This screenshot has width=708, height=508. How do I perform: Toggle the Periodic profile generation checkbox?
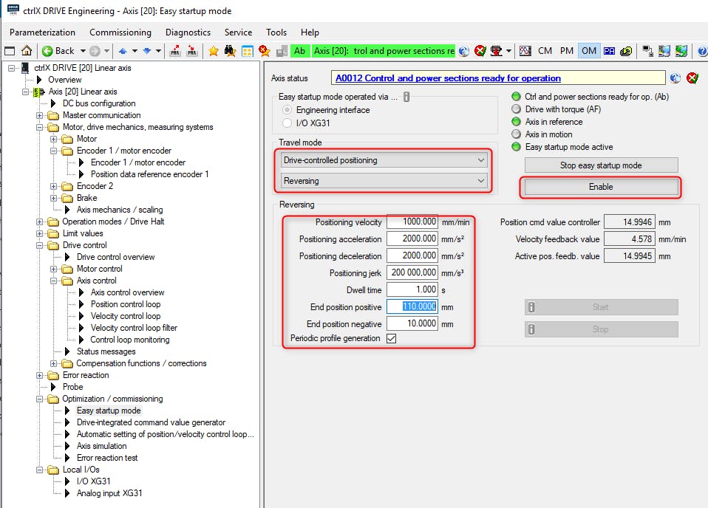click(x=392, y=338)
